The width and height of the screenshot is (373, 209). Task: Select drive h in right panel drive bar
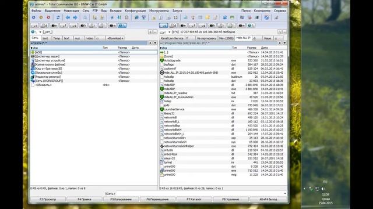pyautogui.click(x=212, y=26)
